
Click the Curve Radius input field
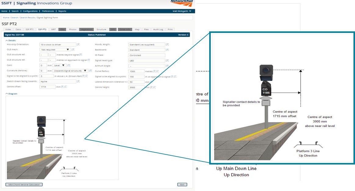136,71
